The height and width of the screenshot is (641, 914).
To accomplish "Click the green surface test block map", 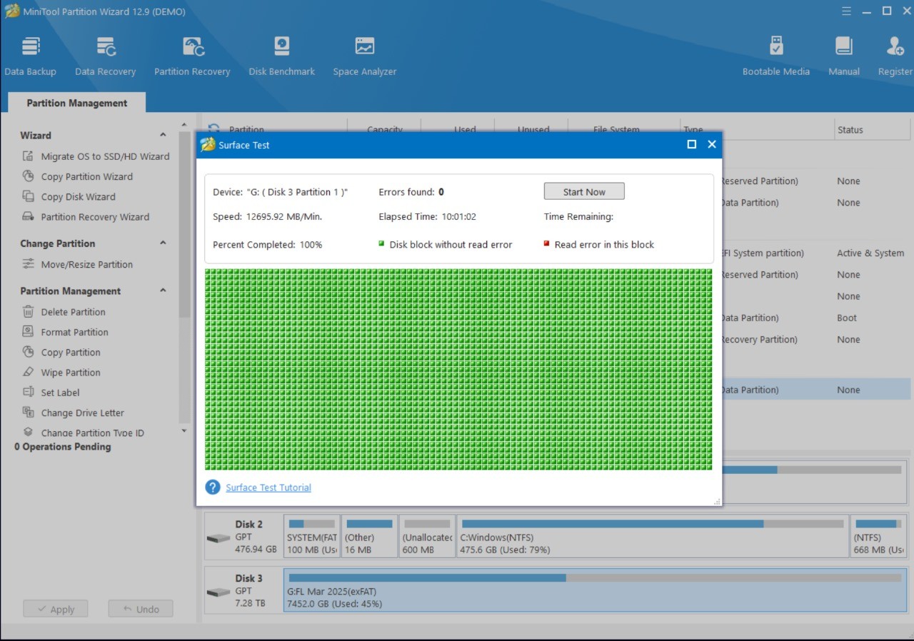I will 458,369.
